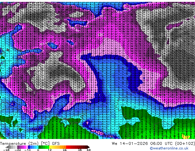195x151 pixels.
Task: Select the yellow-orange band of the legend
Action: [x=58, y=147]
